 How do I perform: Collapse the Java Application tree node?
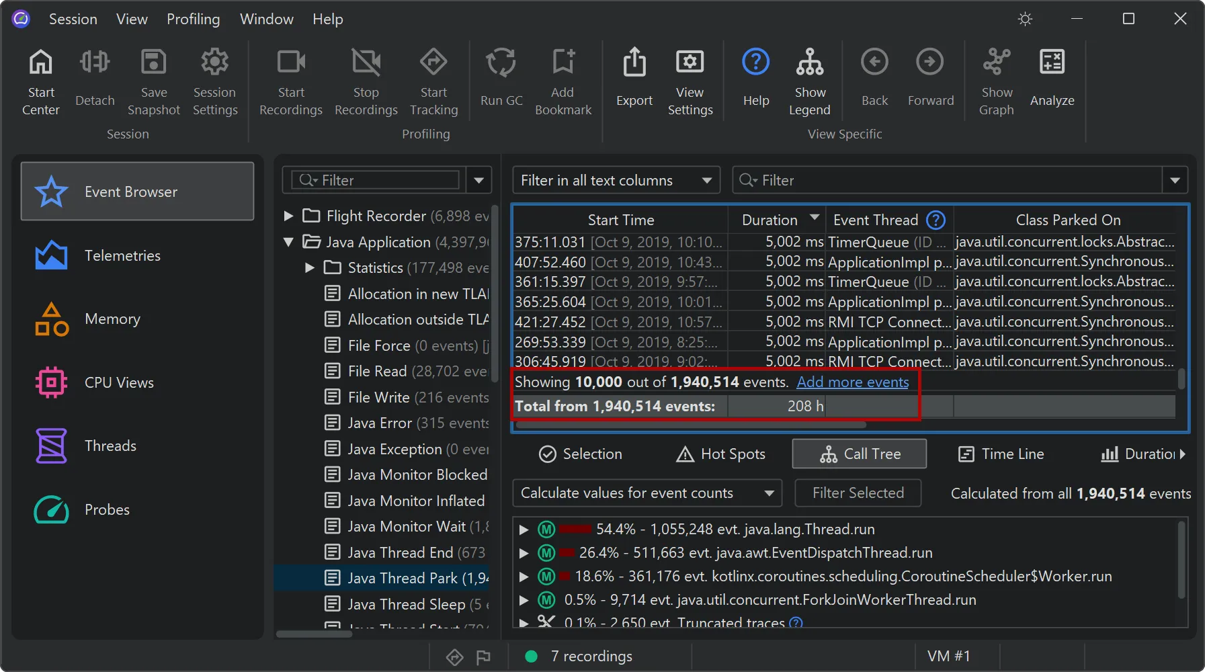(x=288, y=242)
